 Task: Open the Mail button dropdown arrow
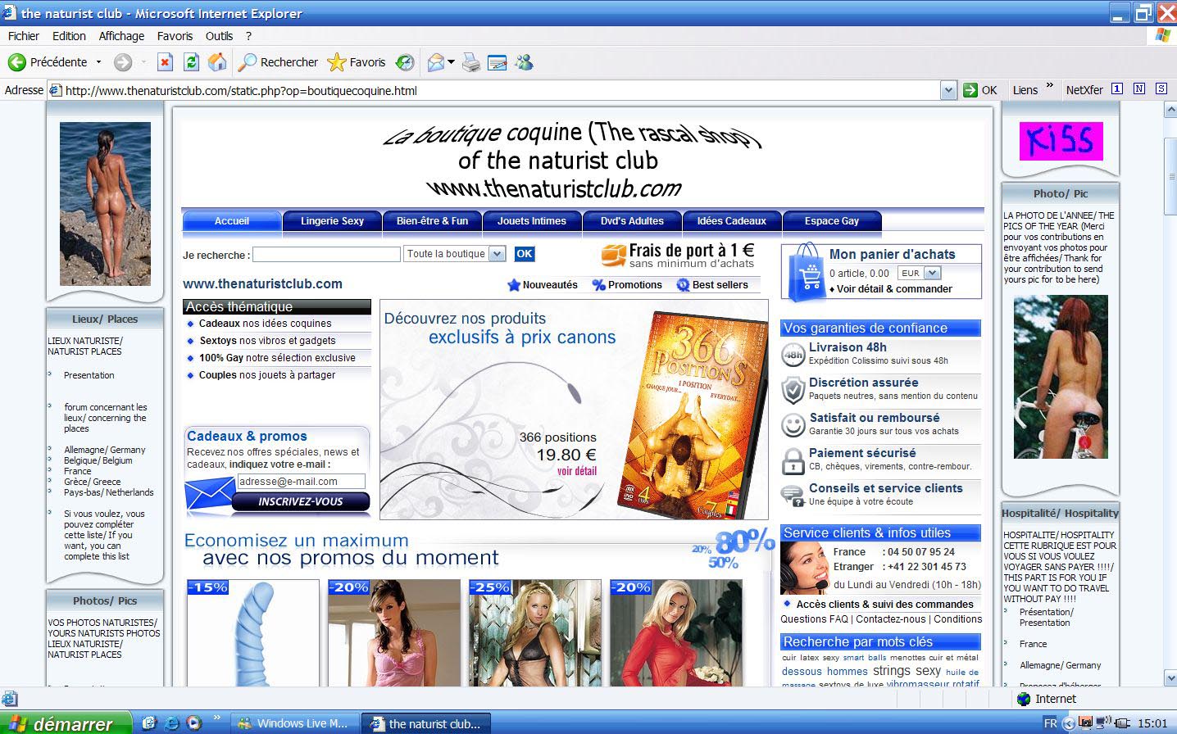(x=452, y=62)
